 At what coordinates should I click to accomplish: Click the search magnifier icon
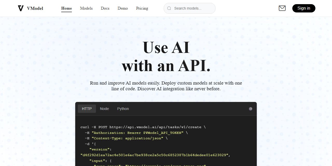[x=169, y=8]
